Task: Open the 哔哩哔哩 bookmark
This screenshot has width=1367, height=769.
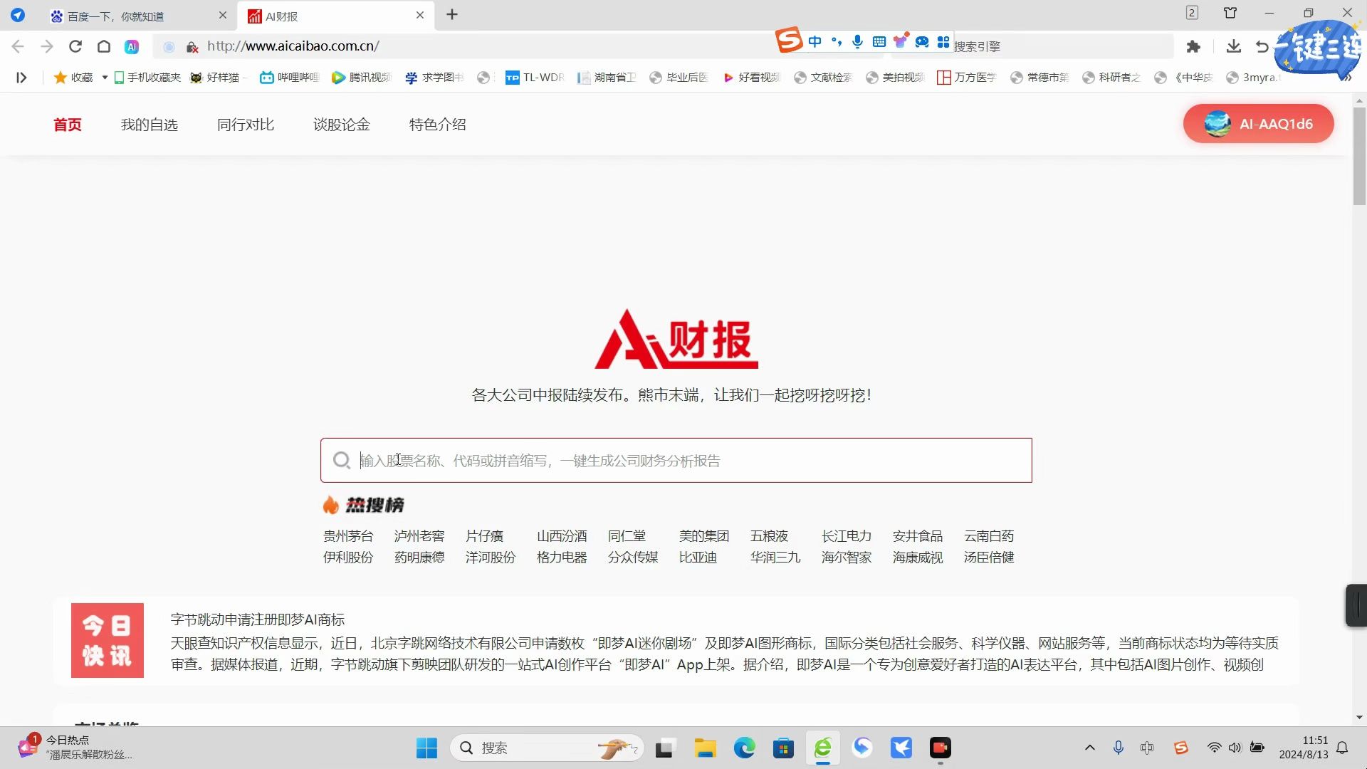Action: [290, 78]
